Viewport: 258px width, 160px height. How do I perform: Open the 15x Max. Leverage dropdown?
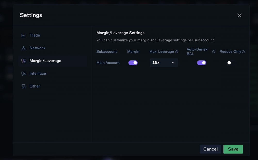pos(164,63)
